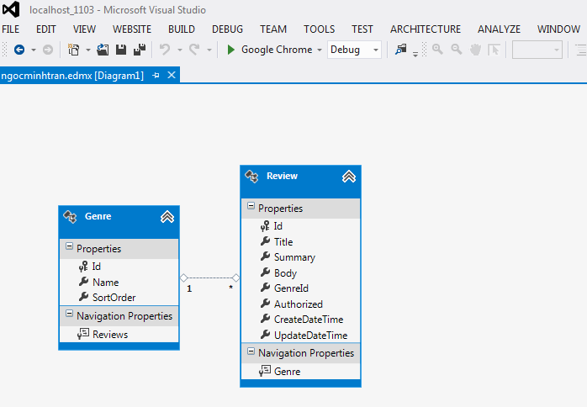This screenshot has width=587, height=407.
Task: Click the Redo arrow icon
Action: pyautogui.click(x=194, y=50)
